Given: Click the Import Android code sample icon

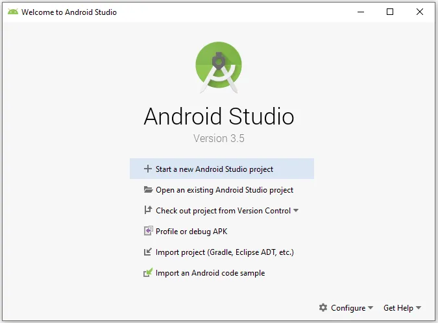Looking at the screenshot, I should pos(148,272).
